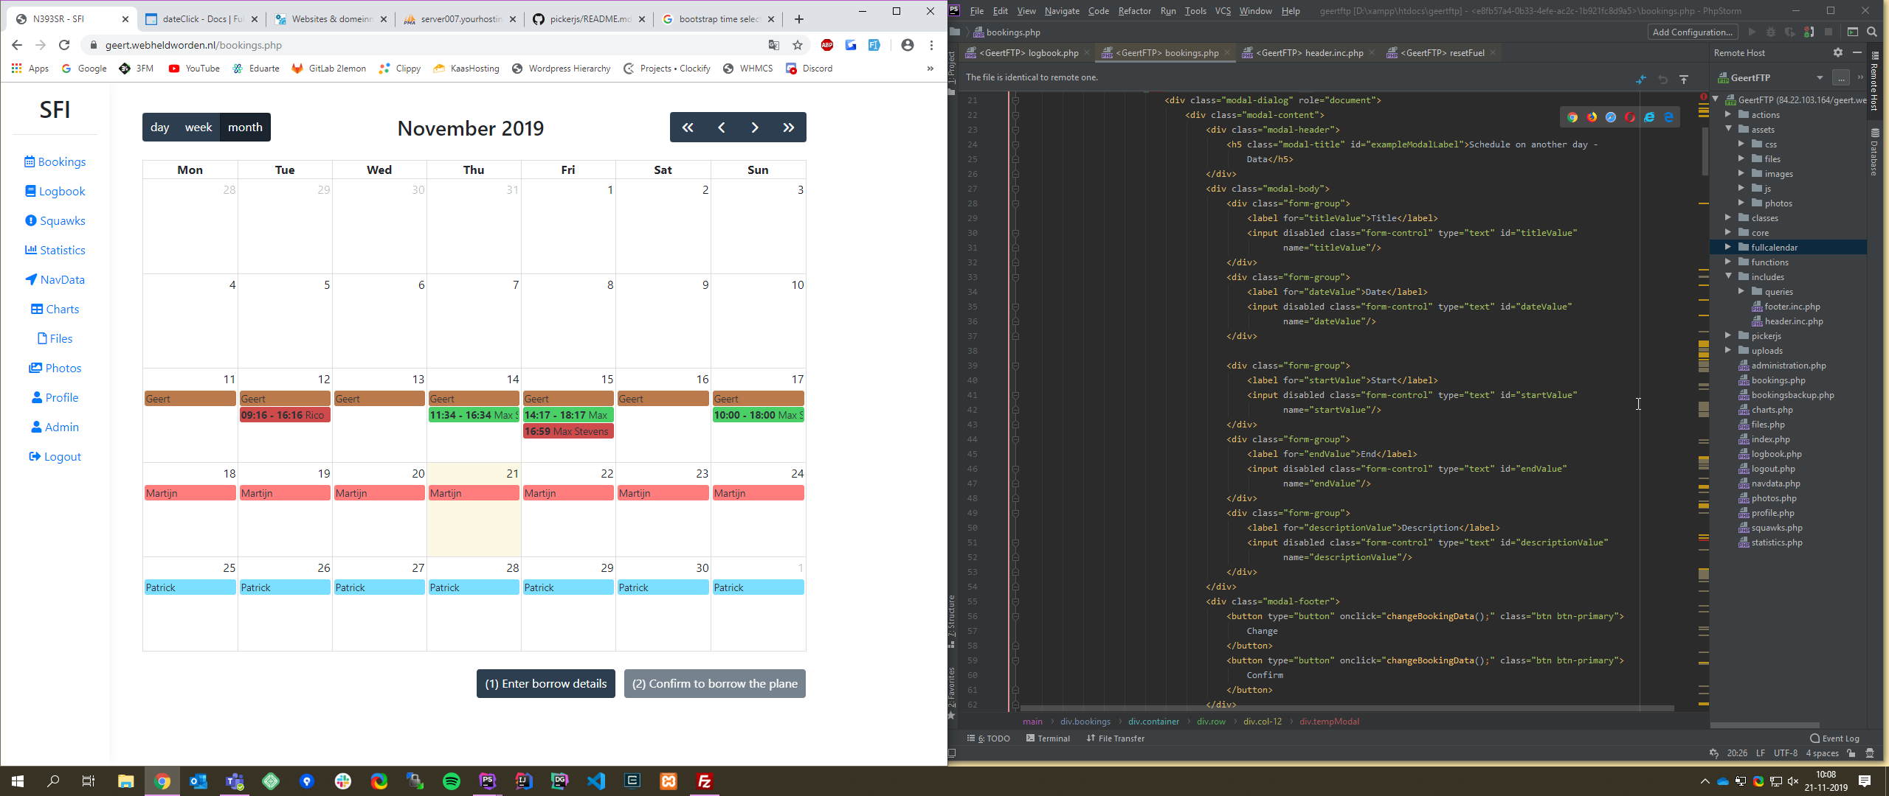The image size is (1889, 796).
Task: Click Add Configuration button
Action: point(1692,32)
